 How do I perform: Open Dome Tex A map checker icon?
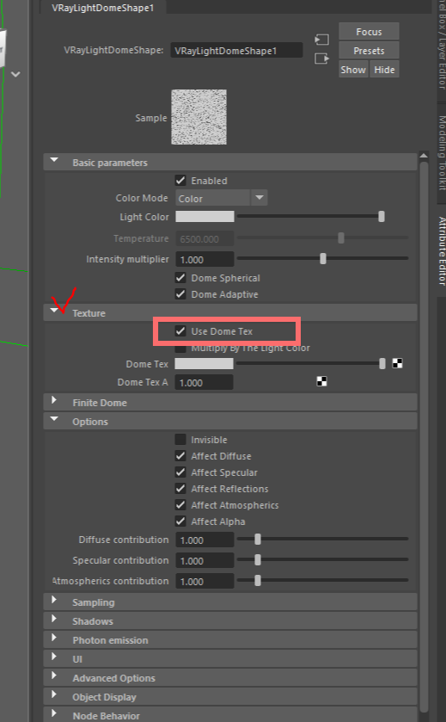click(x=322, y=381)
